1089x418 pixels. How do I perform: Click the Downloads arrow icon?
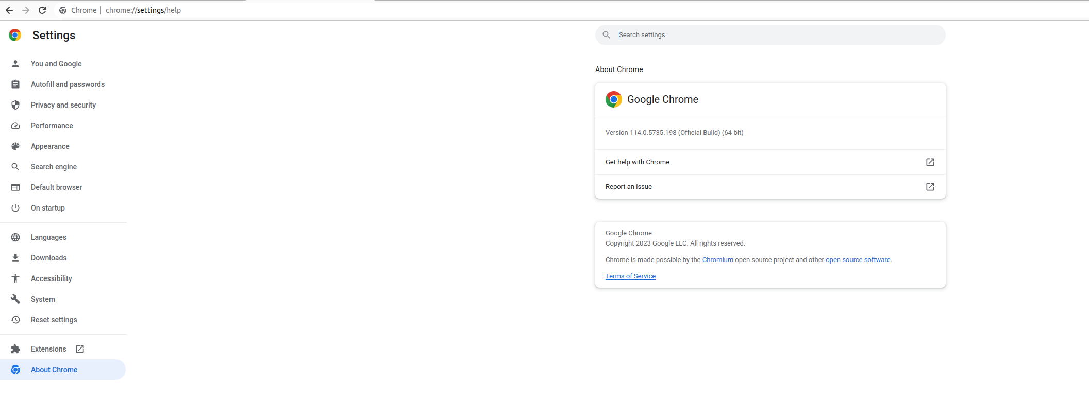[15, 258]
